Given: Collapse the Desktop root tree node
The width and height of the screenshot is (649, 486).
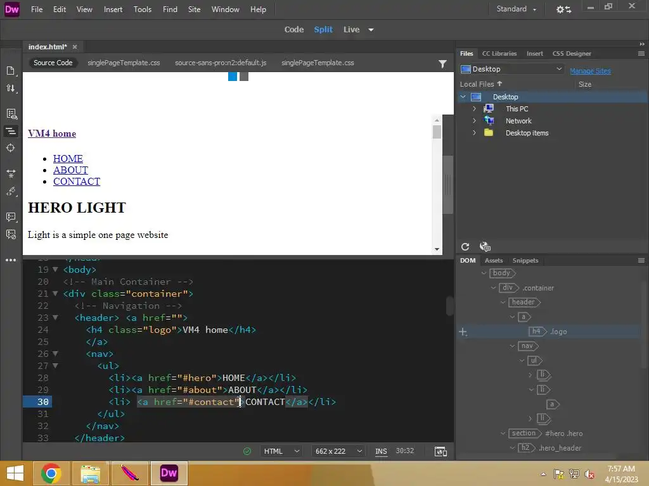Looking at the screenshot, I should [463, 97].
